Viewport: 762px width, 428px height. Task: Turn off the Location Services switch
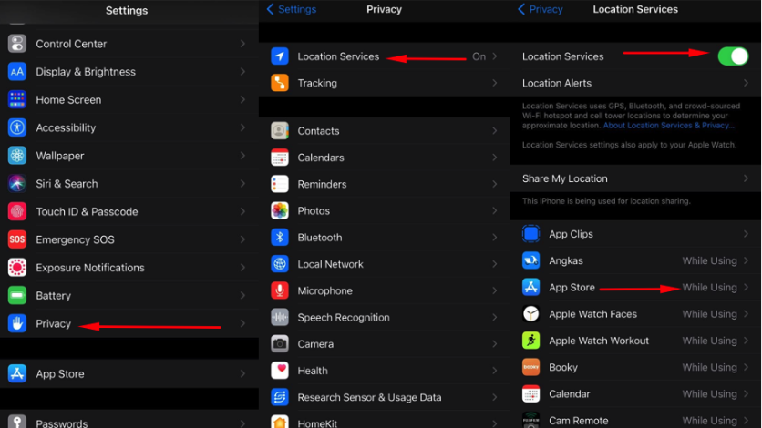point(733,56)
